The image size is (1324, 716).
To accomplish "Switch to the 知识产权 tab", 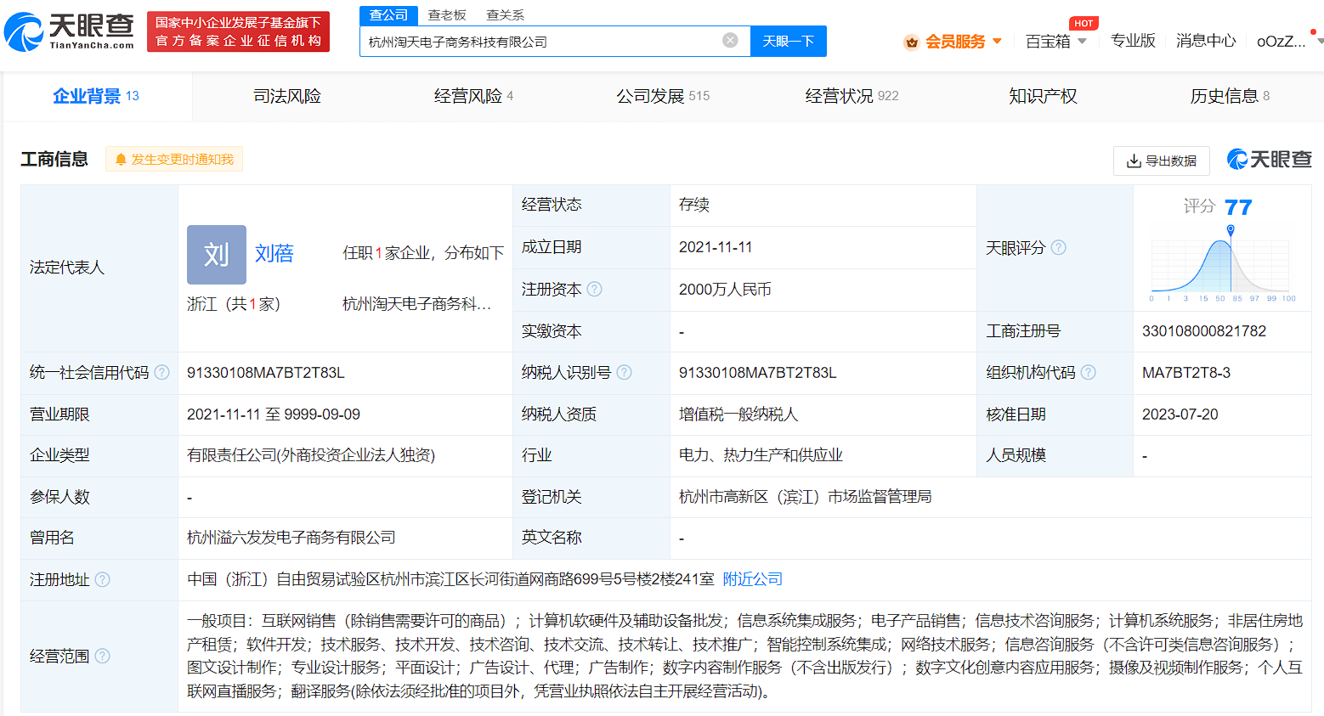I will 1043,96.
